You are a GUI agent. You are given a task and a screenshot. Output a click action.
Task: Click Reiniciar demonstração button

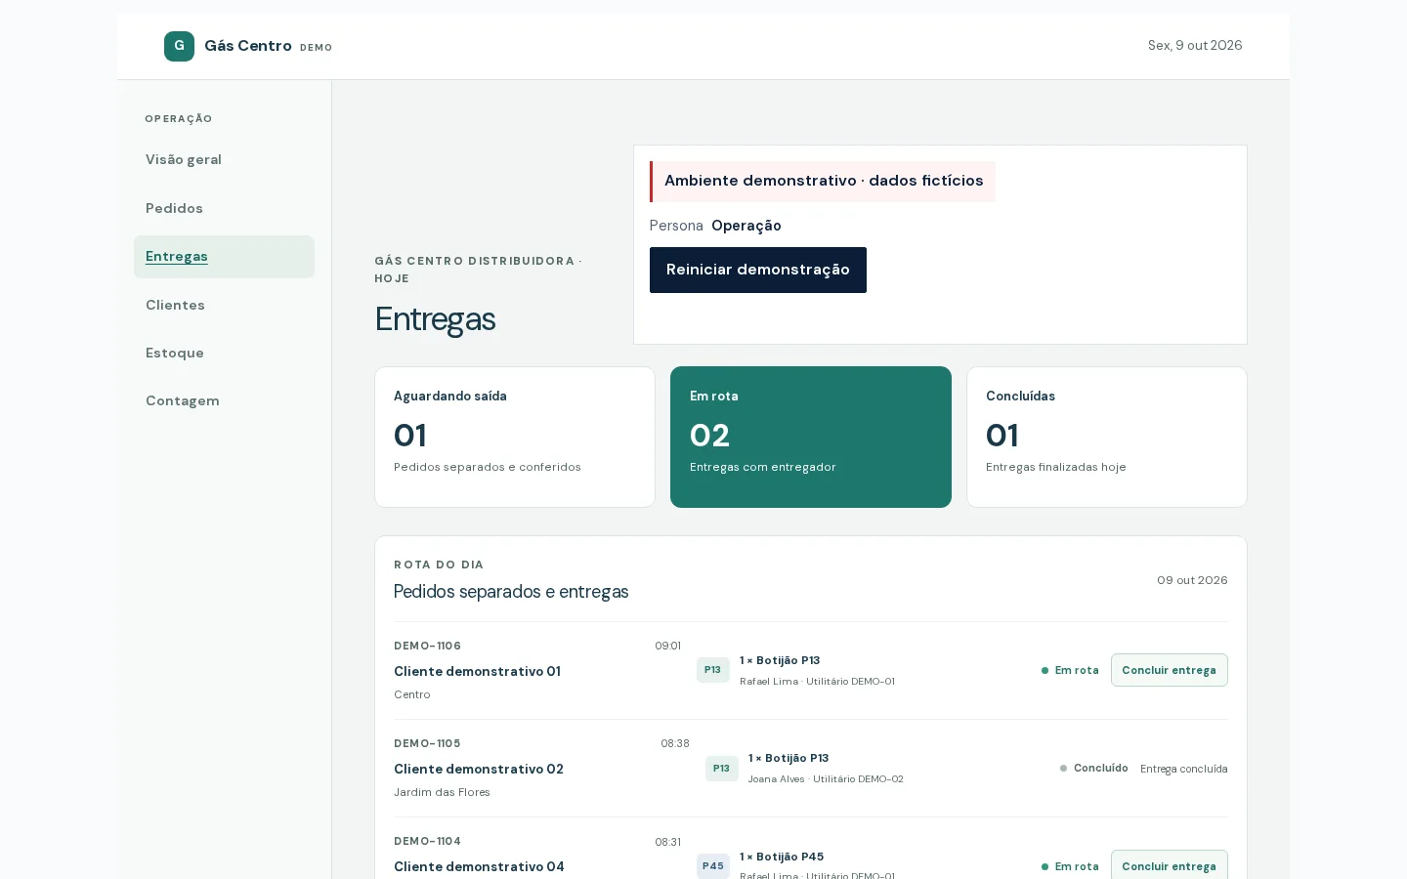(758, 270)
